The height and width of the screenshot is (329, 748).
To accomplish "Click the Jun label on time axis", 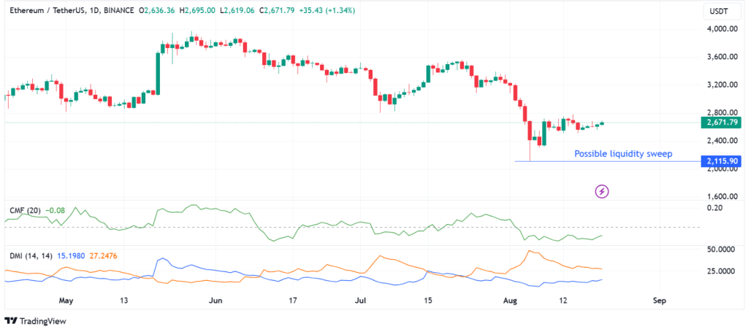I will (216, 301).
